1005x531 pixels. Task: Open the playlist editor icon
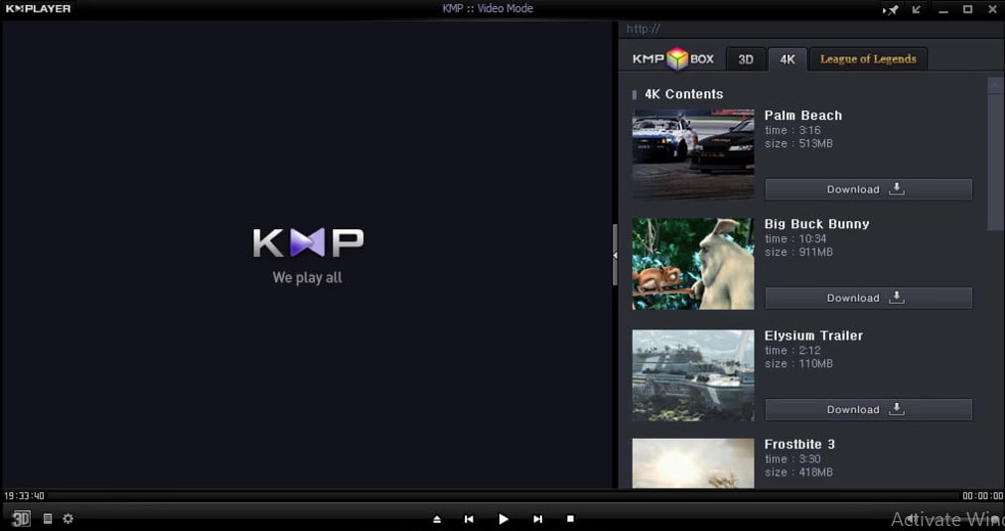[x=48, y=519]
